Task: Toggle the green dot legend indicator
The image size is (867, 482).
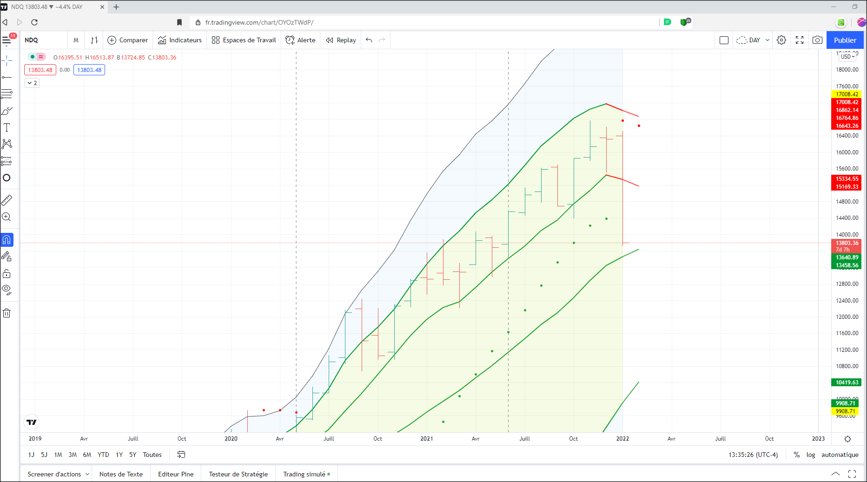Action: [33, 57]
